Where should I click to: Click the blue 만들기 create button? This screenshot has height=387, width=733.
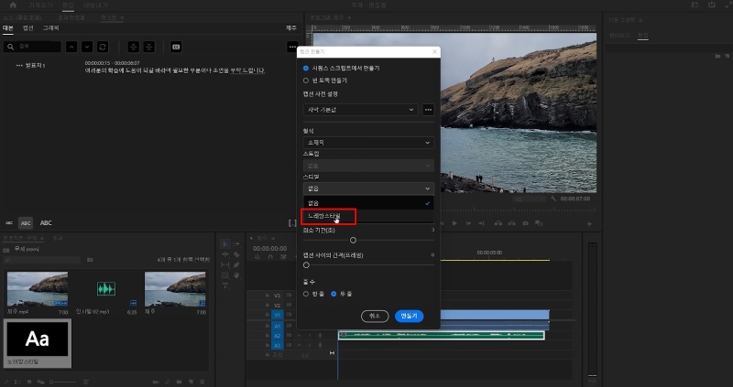coord(409,316)
